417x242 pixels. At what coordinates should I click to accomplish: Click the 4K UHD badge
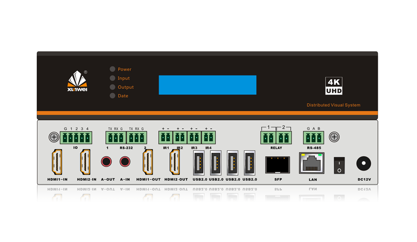(x=334, y=86)
